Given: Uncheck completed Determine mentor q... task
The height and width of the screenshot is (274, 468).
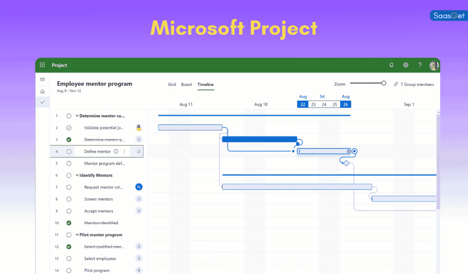Looking at the screenshot, I should 69,140.
